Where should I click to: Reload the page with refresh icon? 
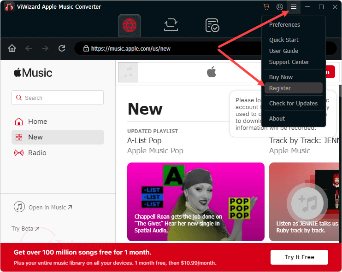[x=62, y=48]
